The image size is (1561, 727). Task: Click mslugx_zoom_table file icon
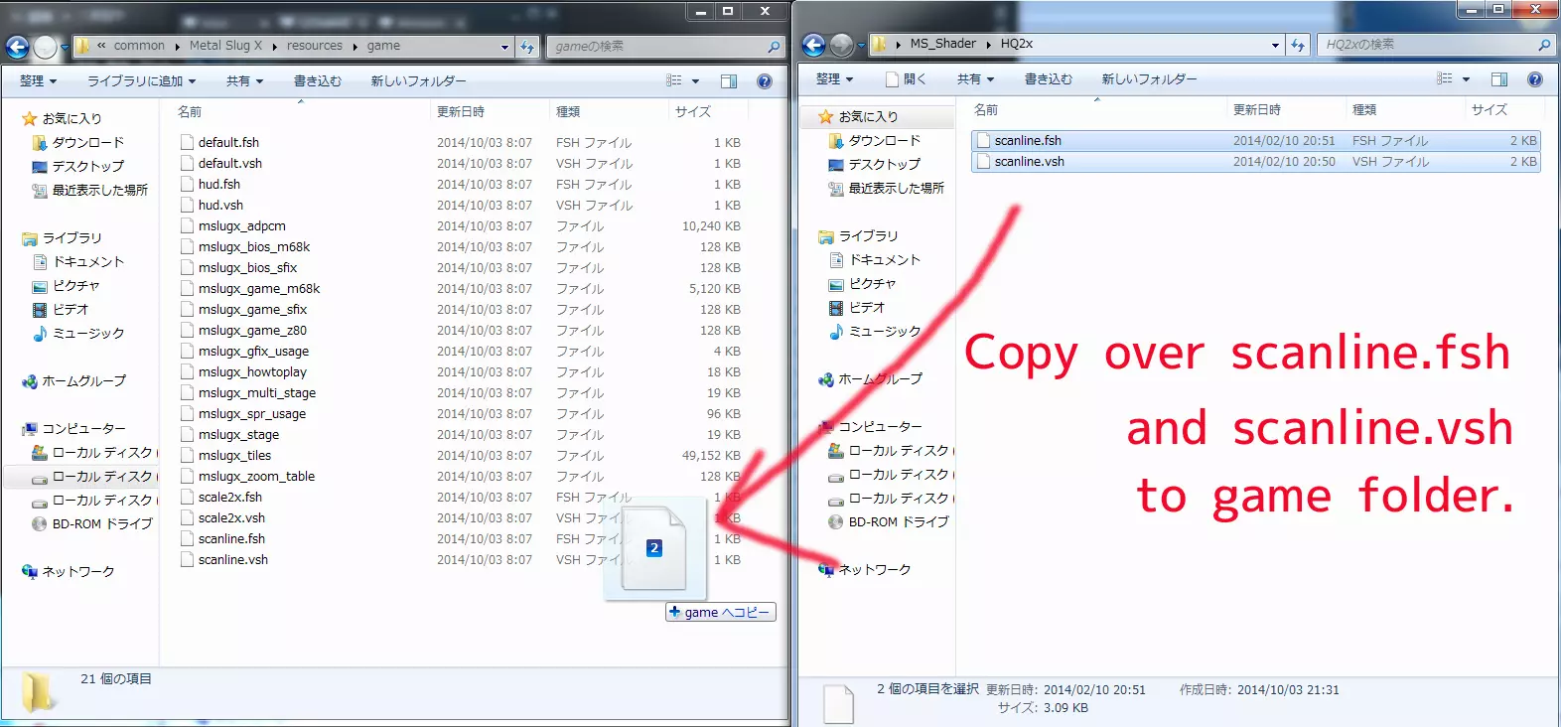187,477
